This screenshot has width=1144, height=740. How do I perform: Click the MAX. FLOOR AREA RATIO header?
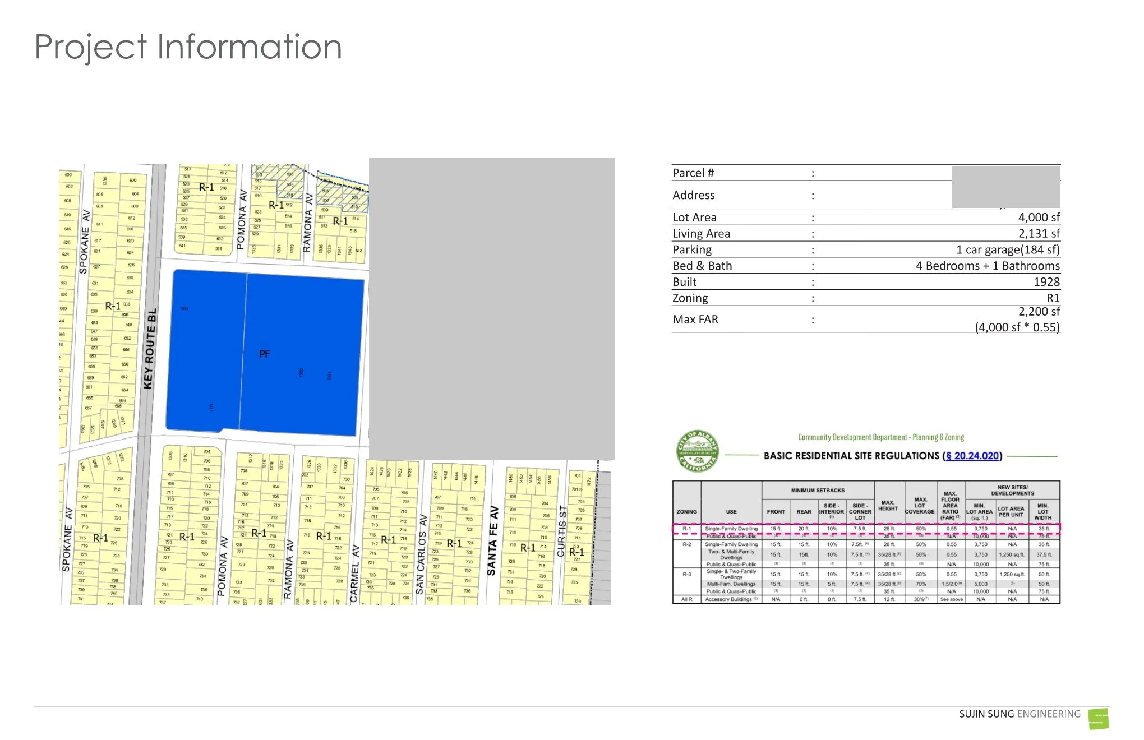(951, 506)
